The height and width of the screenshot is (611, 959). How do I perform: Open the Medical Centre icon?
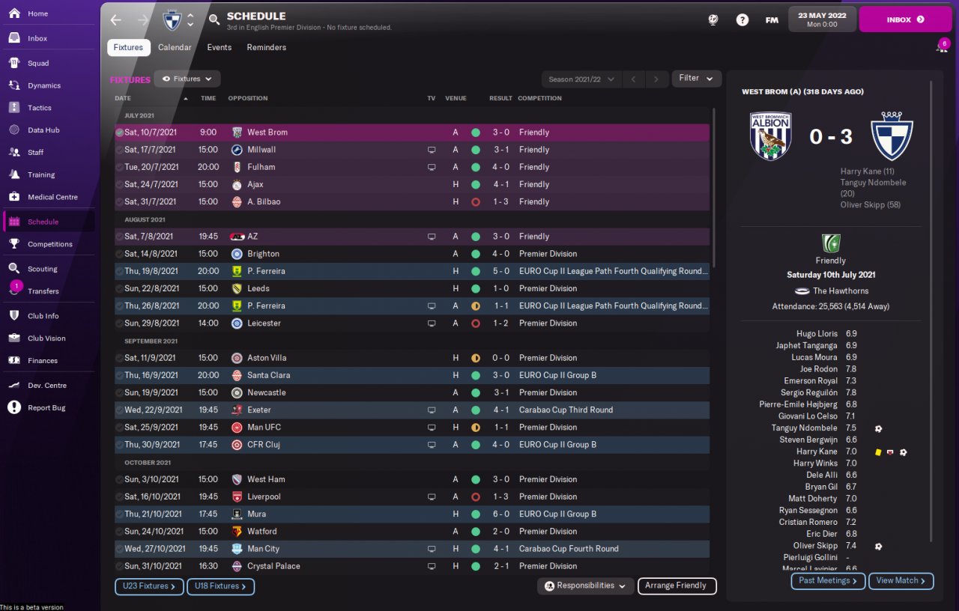(x=14, y=197)
